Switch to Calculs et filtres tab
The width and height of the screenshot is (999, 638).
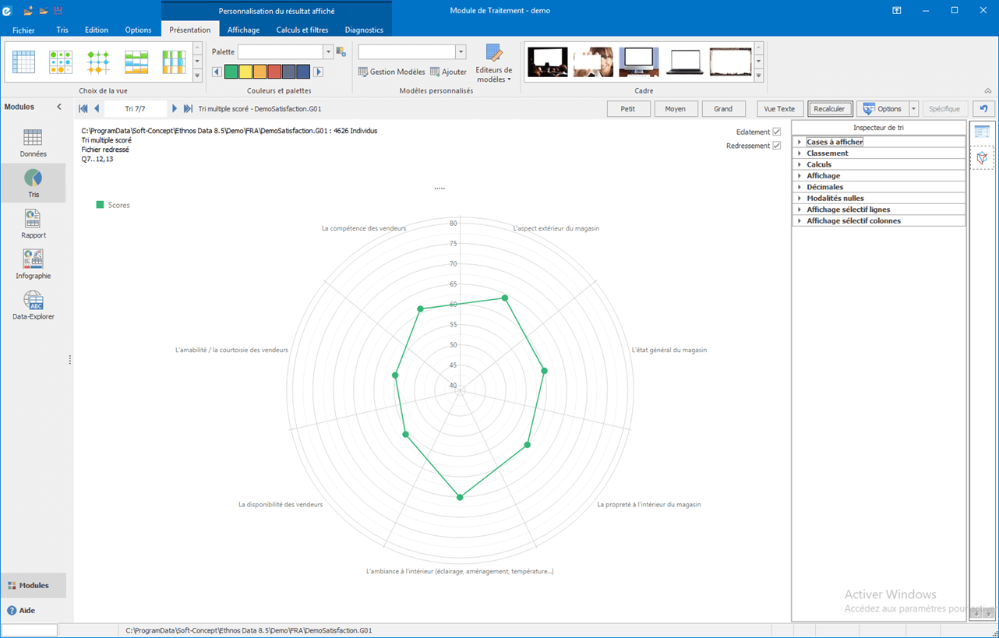(302, 30)
